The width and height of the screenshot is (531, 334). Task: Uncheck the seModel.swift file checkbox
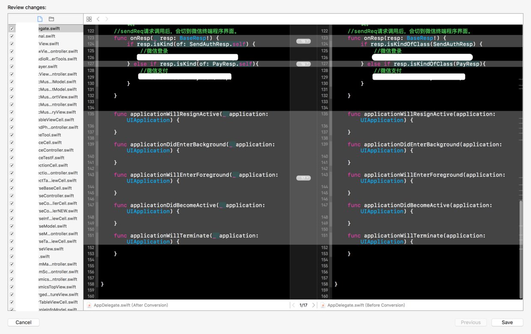click(12, 226)
